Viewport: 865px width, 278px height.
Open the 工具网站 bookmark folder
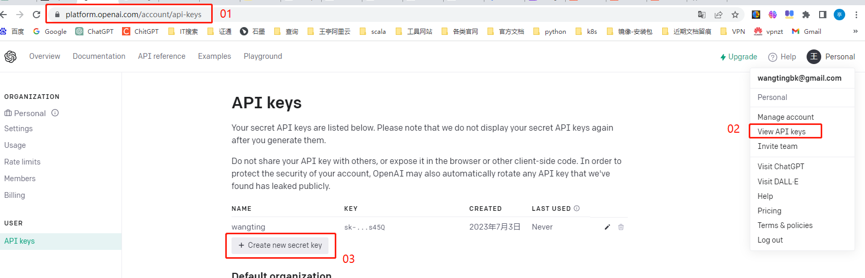click(x=414, y=31)
